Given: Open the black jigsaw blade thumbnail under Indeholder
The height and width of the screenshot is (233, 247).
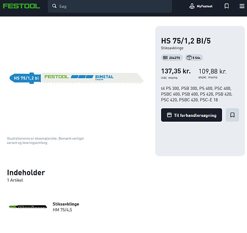Looking at the screenshot, I should pyautogui.click(x=28, y=206).
